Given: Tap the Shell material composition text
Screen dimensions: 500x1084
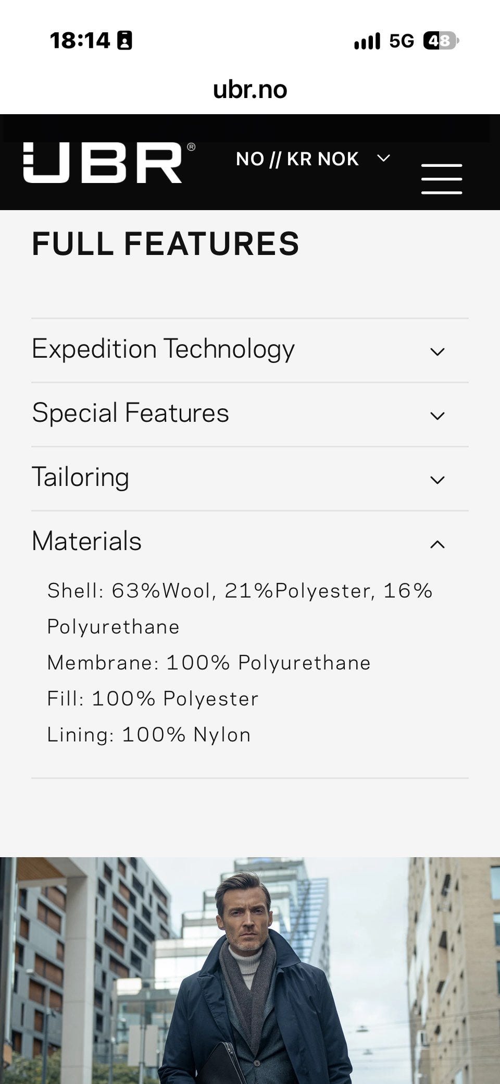Looking at the screenshot, I should [240, 608].
